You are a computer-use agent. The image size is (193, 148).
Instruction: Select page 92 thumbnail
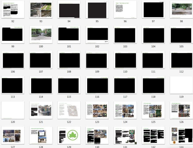pos(13,9)
